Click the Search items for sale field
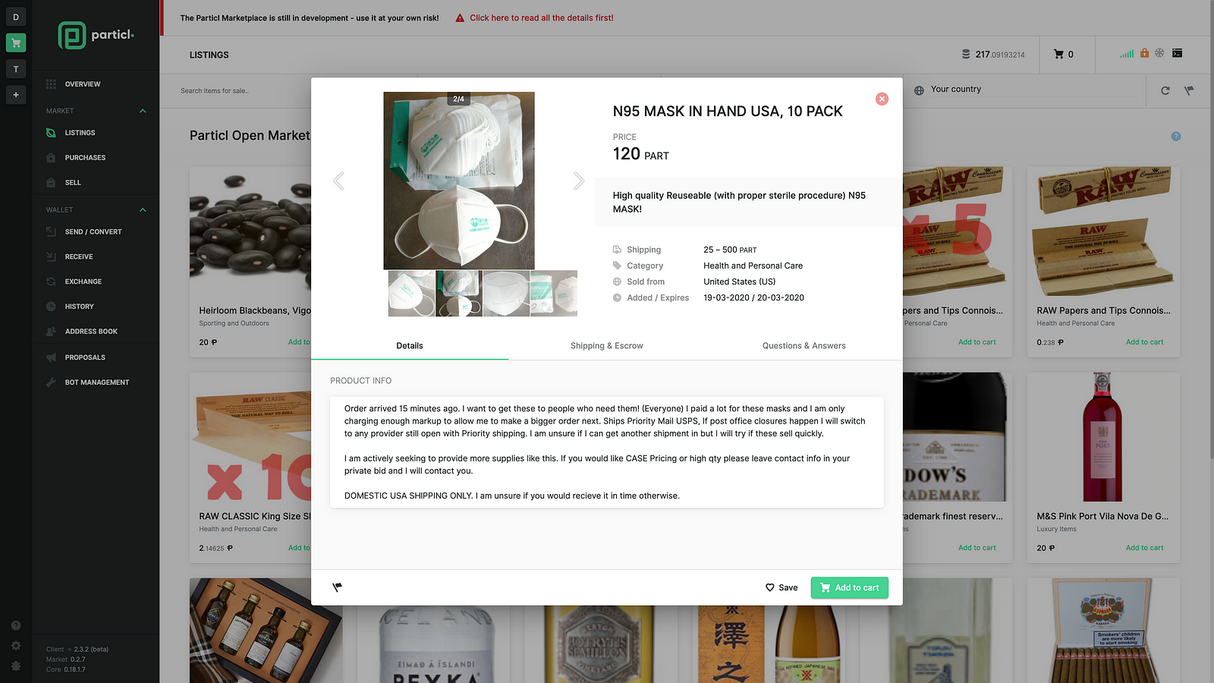The width and height of the screenshot is (1214, 683). click(x=288, y=91)
